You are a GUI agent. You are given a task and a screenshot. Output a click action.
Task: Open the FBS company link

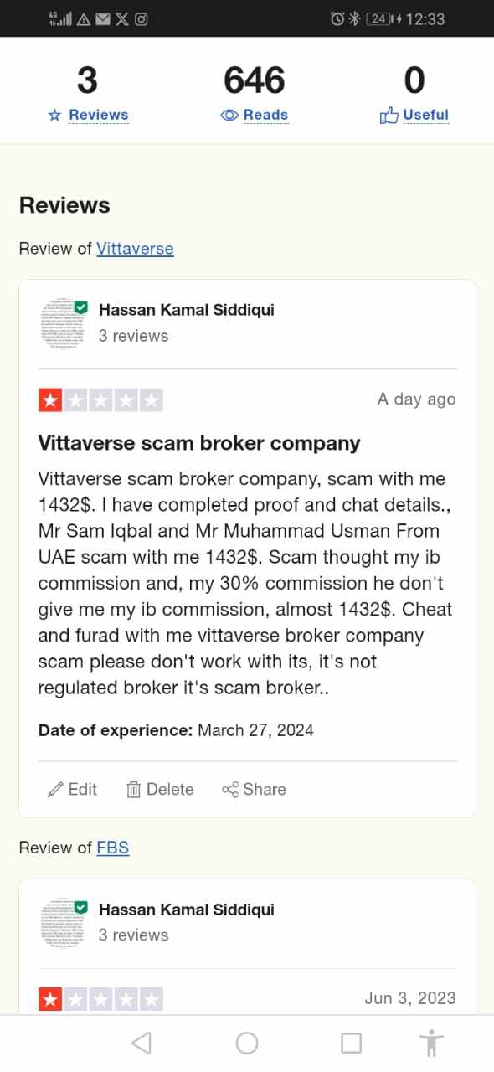113,848
